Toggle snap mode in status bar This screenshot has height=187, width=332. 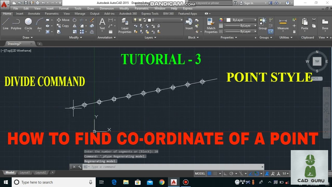pos(216,173)
